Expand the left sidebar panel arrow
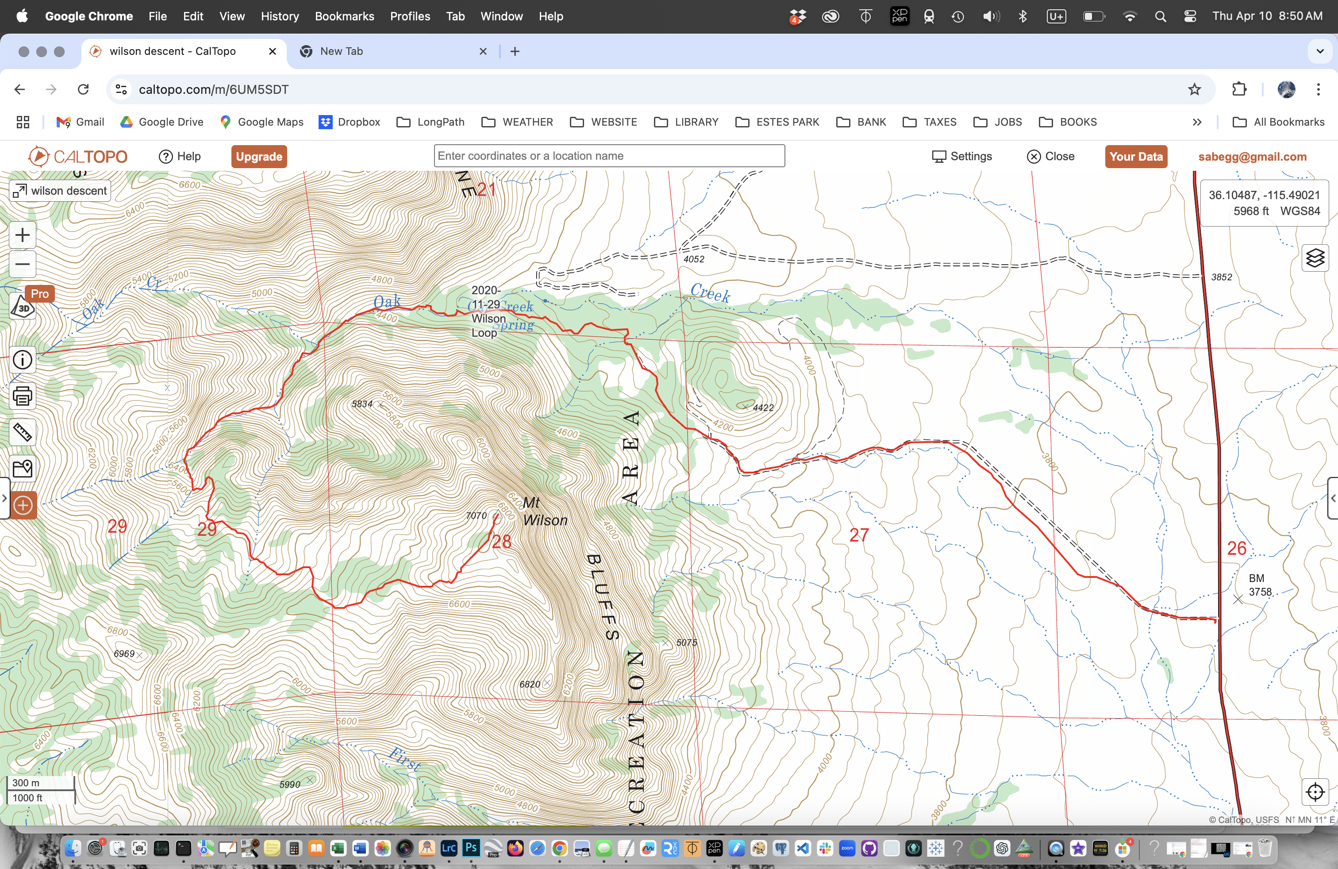The height and width of the screenshot is (869, 1338). coord(4,498)
